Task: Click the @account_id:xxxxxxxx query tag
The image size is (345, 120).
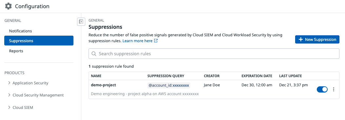Action: tap(169, 85)
